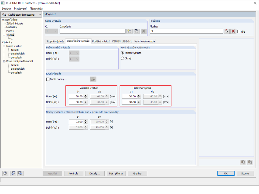Click stepper of Základní výztuž Horní d1

(x=86, y=97)
